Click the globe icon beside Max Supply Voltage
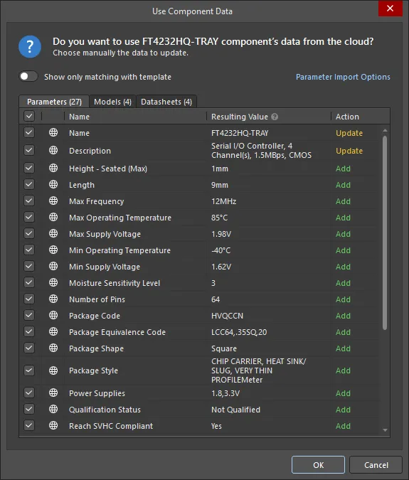Image resolution: width=409 pixels, height=480 pixels. click(x=53, y=233)
